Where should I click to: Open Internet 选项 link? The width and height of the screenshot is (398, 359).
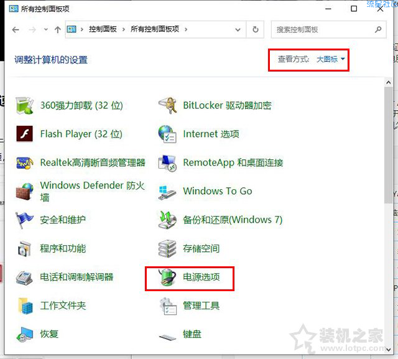click(x=211, y=134)
